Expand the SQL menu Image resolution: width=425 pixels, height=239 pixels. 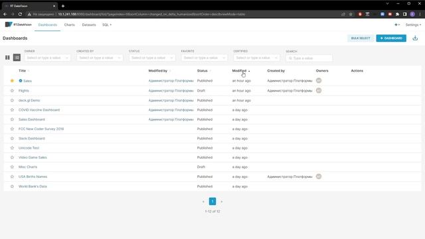pyautogui.click(x=107, y=25)
